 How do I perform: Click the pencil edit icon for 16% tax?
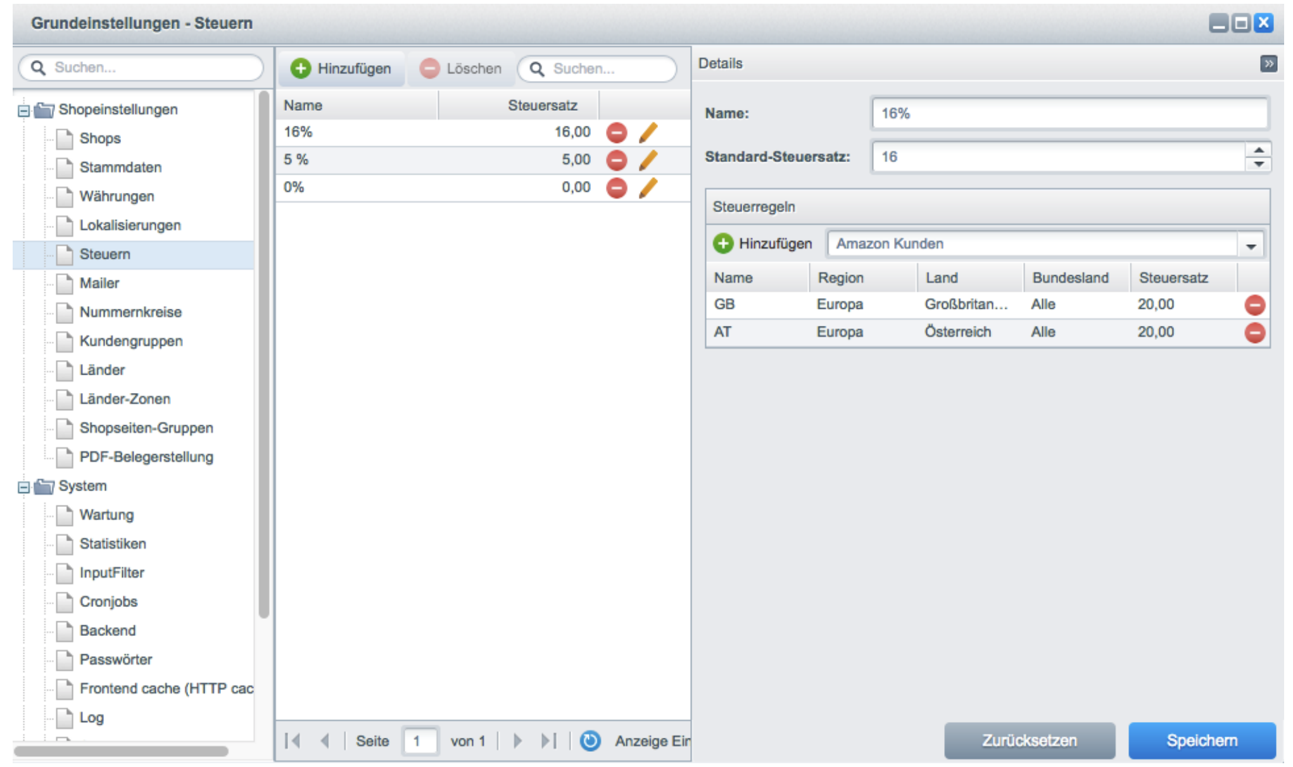coord(648,133)
